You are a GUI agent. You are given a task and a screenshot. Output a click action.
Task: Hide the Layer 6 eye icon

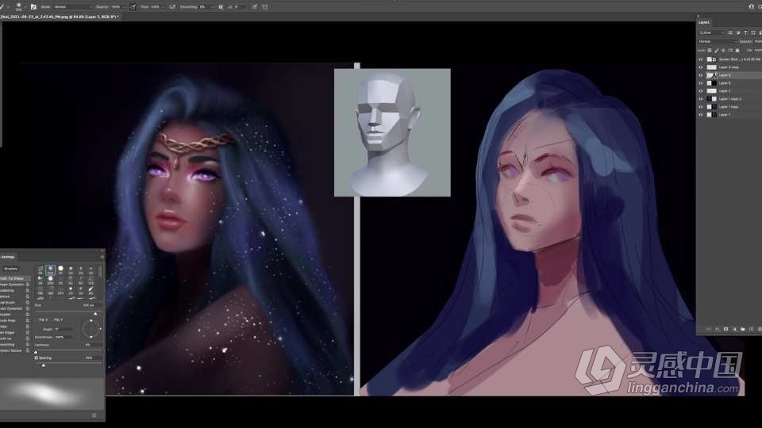pos(701,83)
